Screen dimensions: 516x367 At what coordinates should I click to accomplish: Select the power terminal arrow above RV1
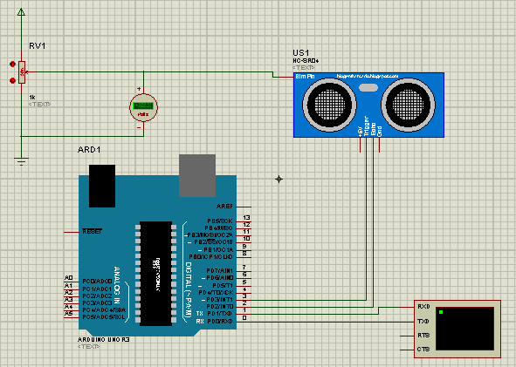21,12
